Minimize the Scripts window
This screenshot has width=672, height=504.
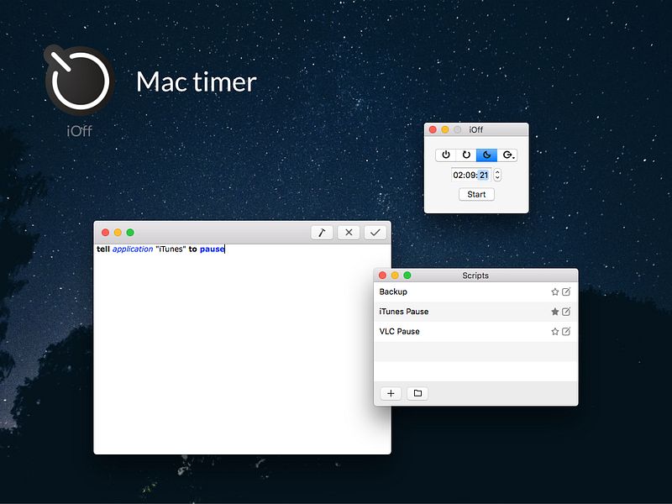[395, 276]
